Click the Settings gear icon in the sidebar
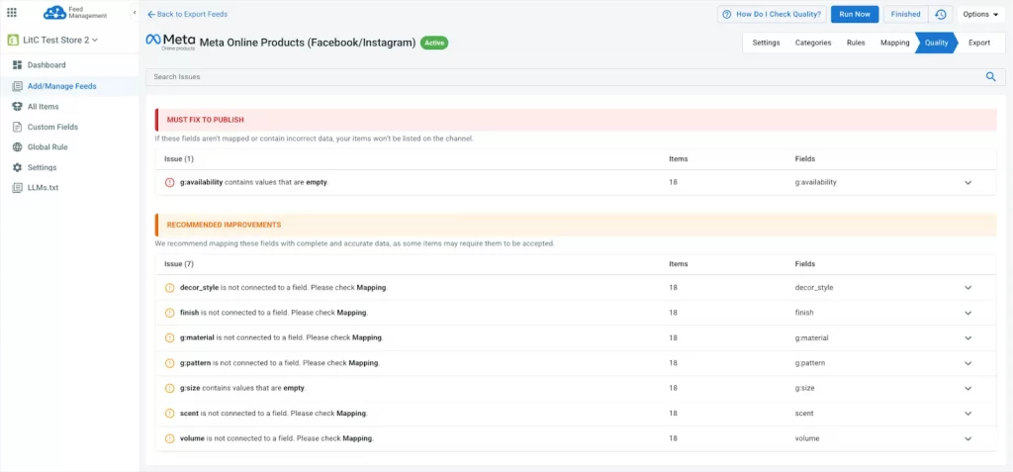Viewport: 1013px width, 472px height. pos(18,167)
